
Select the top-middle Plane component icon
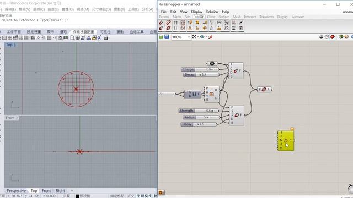click(x=197, y=23)
